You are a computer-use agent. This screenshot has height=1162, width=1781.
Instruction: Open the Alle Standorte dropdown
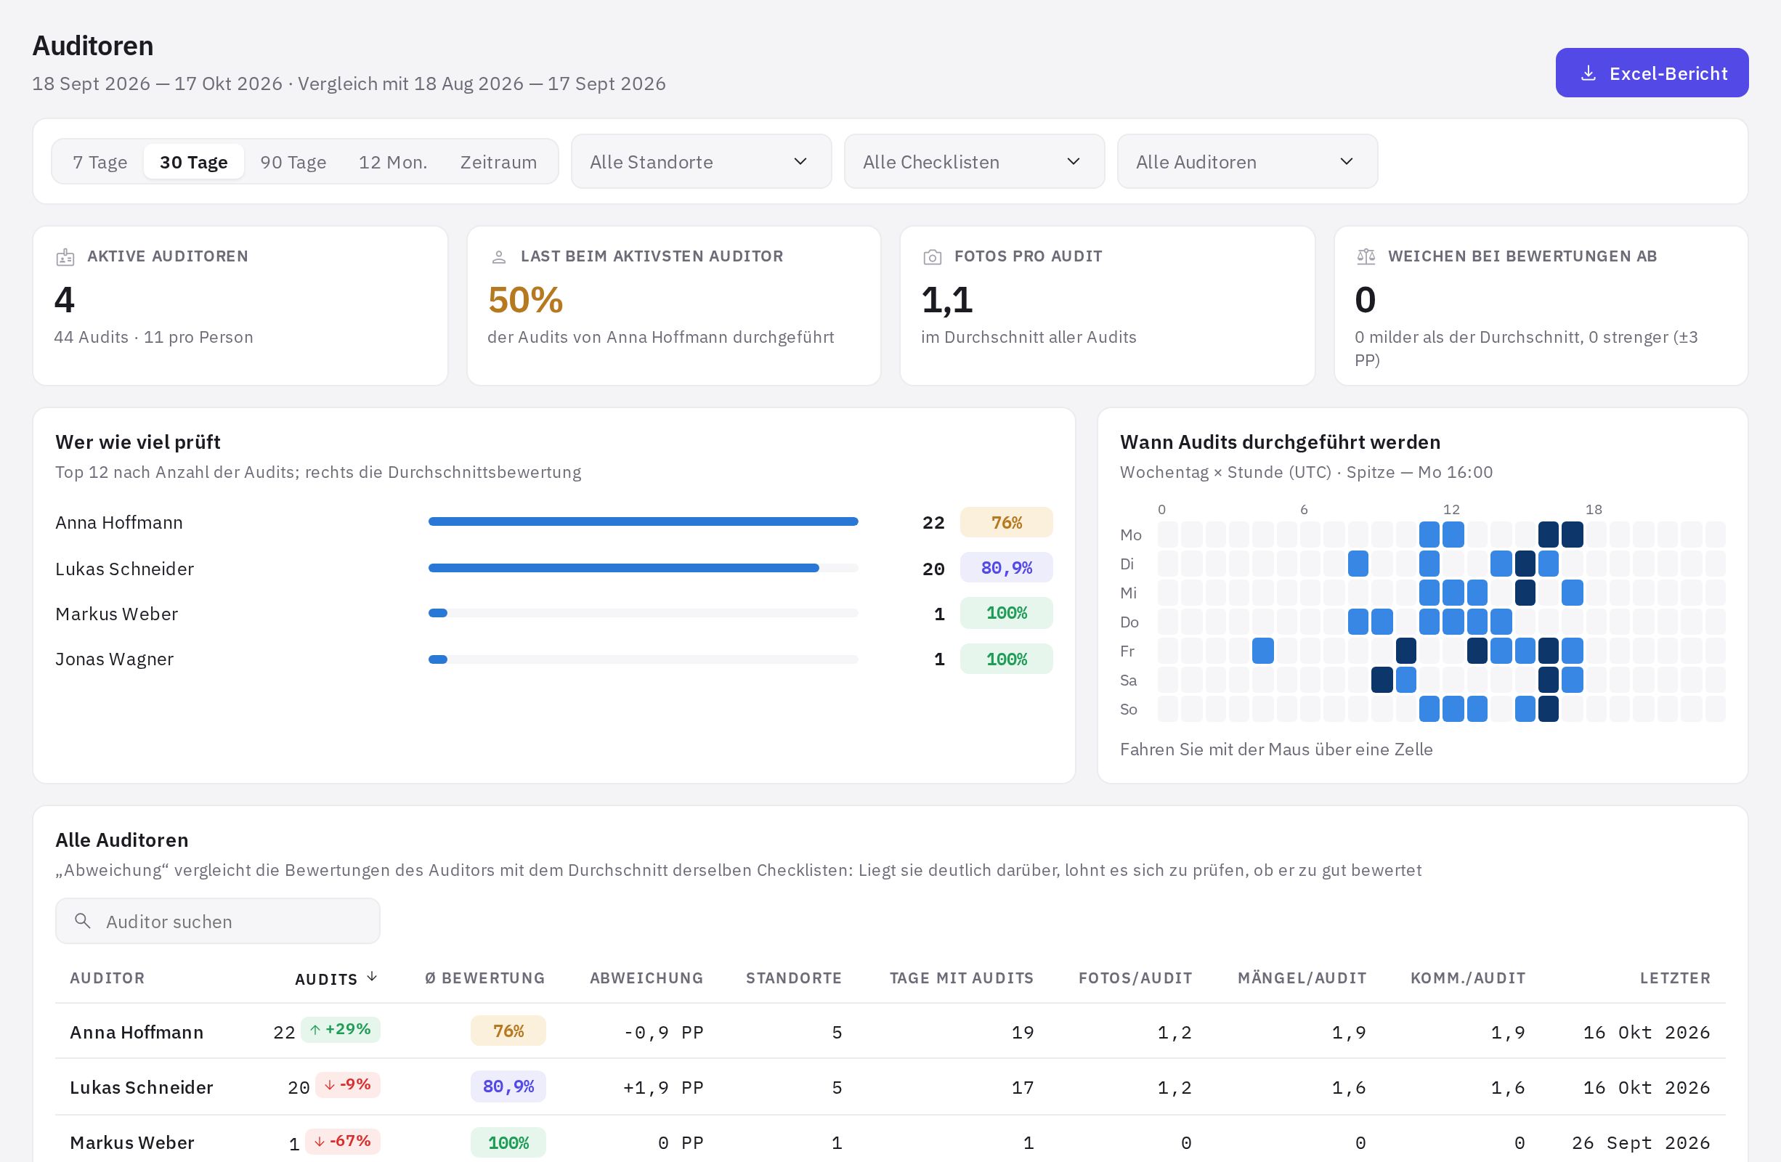tap(701, 162)
